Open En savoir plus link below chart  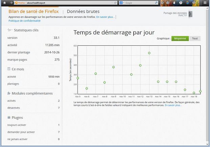coord(173,105)
